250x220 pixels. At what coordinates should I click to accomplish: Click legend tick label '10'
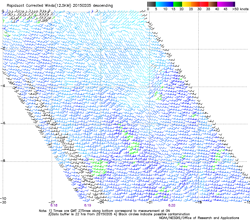click(165, 9)
